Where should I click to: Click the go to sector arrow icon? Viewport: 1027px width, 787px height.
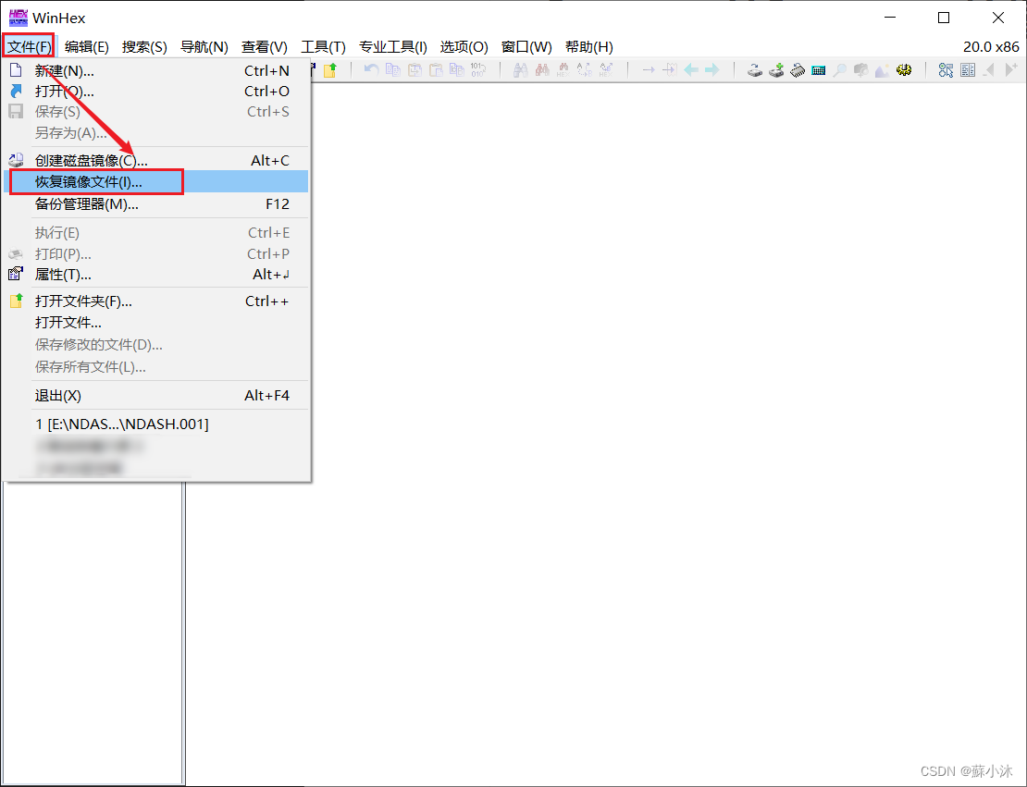(669, 69)
